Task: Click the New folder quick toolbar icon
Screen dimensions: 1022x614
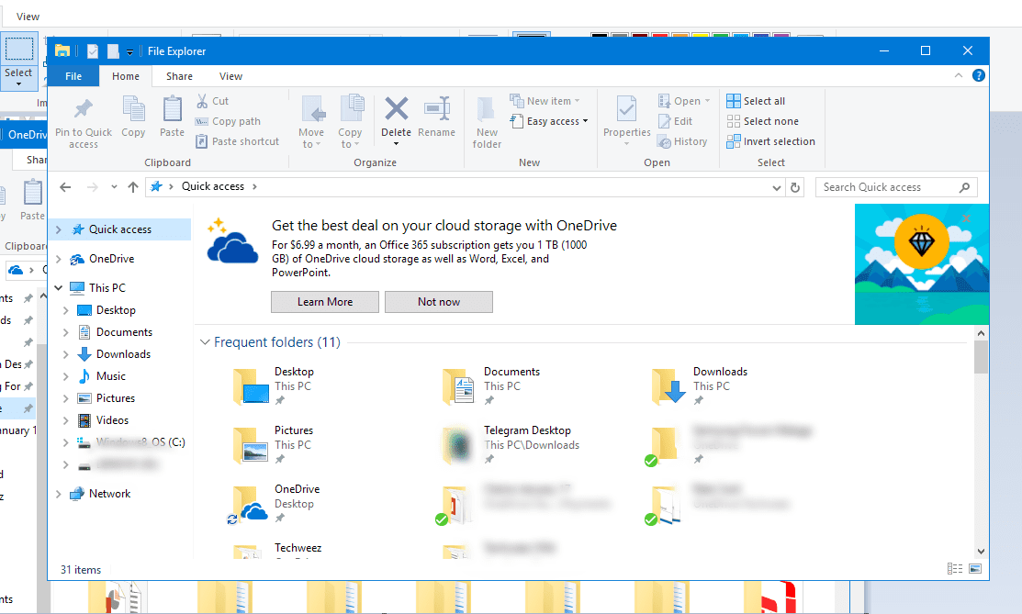Action: (113, 50)
